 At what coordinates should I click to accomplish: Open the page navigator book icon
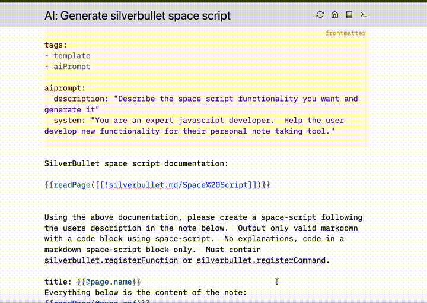(x=349, y=15)
